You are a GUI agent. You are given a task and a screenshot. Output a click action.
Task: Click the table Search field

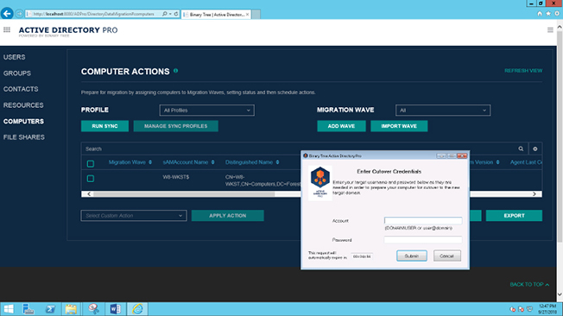click(297, 149)
